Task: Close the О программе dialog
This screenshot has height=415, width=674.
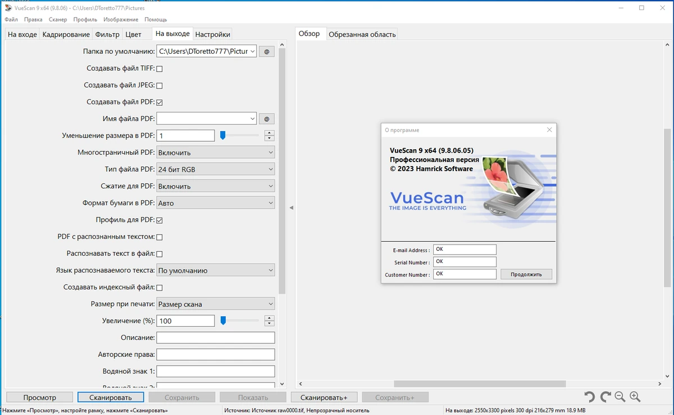Action: pyautogui.click(x=549, y=130)
